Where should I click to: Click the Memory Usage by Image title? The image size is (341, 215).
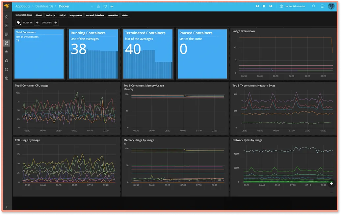coord(139,140)
